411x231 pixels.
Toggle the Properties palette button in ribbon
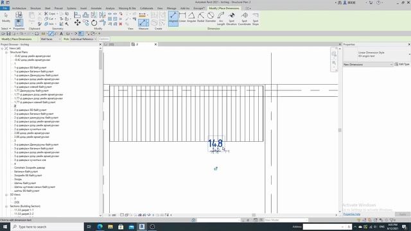[x=19, y=23]
